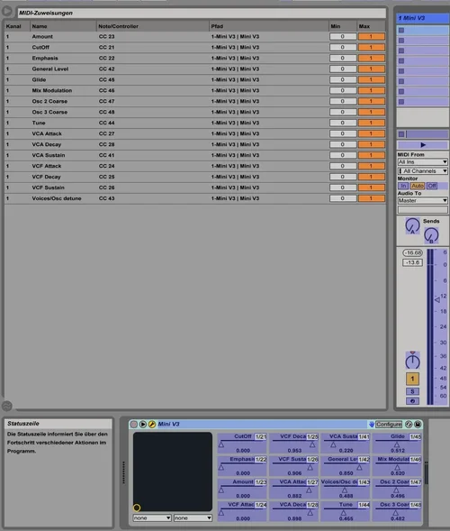Select the 'Mix Modulation' mapping row name
Screen dimensions: 450x531
point(52,90)
